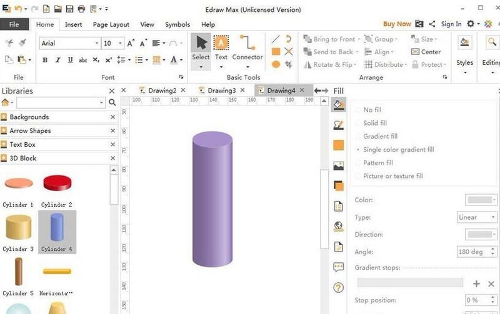This screenshot has height=314, width=500.
Task: Open the Help question mark panel
Action: 338,288
